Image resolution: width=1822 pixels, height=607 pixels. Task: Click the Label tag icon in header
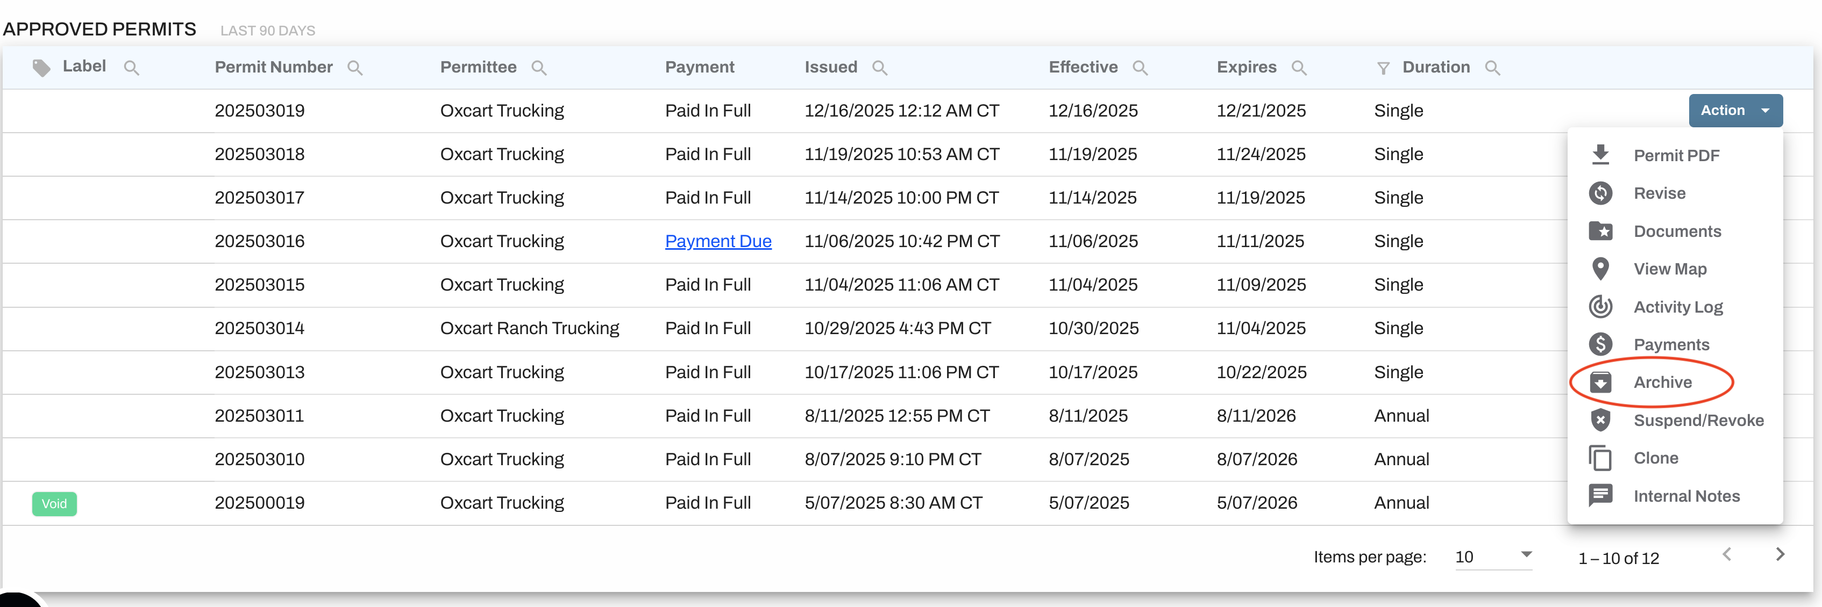point(42,68)
